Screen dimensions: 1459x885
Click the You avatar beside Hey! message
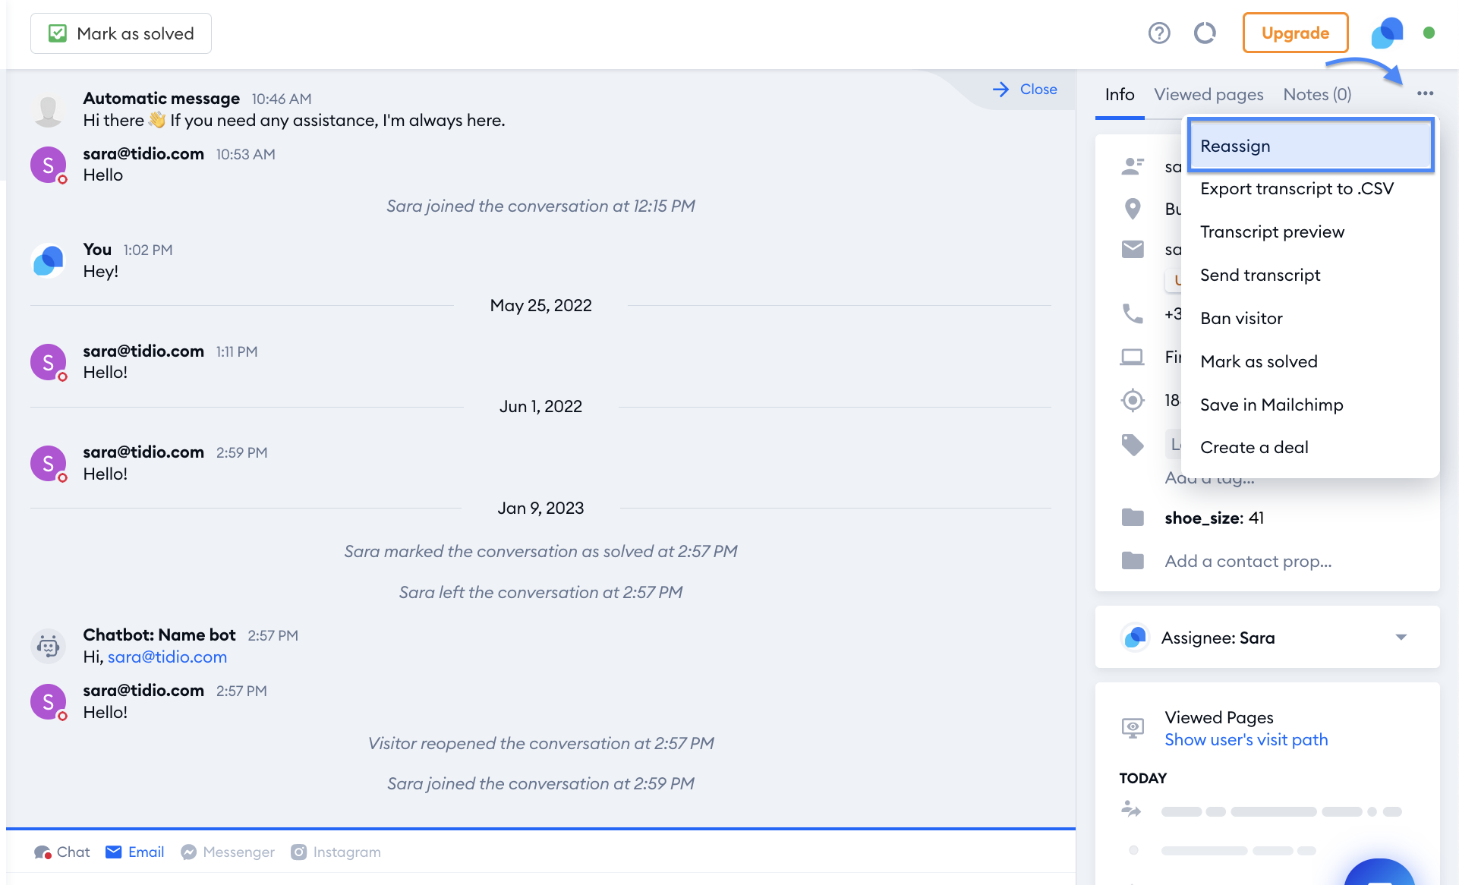tap(48, 261)
